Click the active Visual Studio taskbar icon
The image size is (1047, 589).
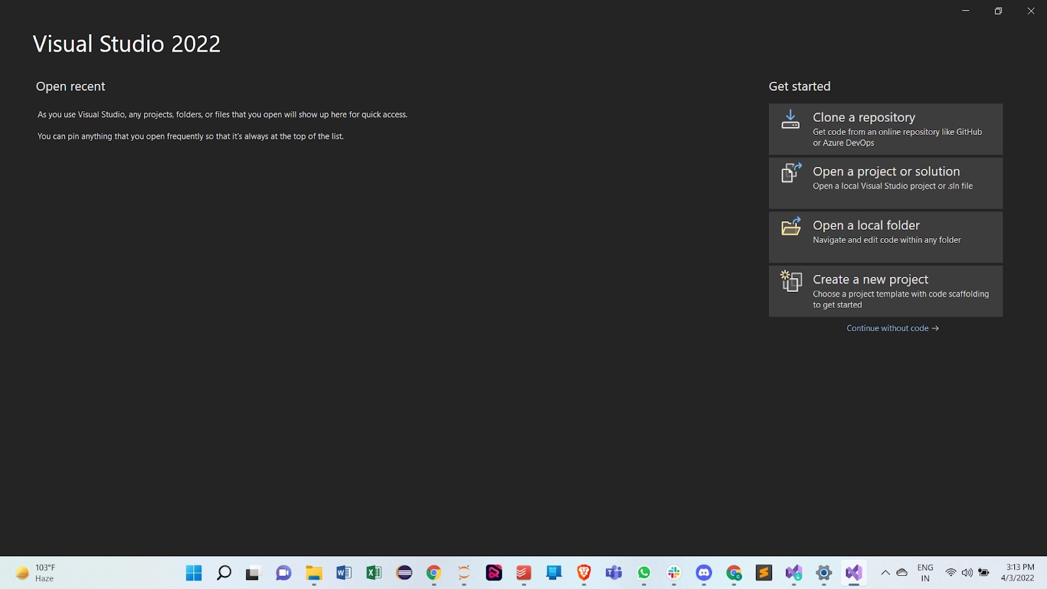[854, 573]
